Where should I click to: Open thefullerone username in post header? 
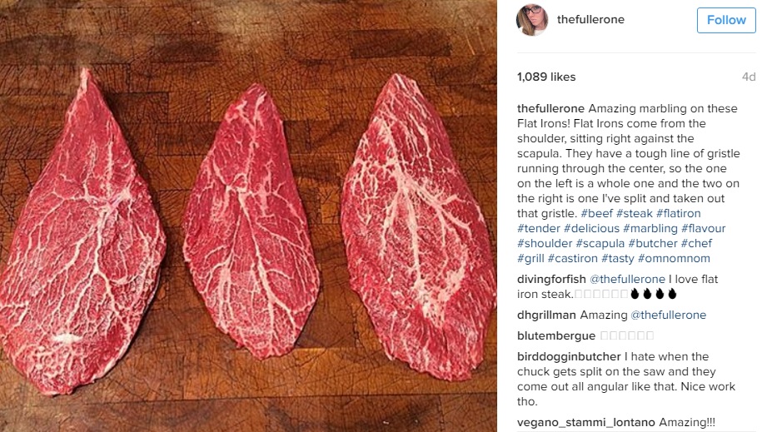coord(590,20)
